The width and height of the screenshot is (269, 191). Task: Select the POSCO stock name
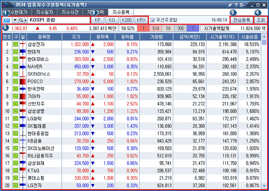[x=35, y=82]
